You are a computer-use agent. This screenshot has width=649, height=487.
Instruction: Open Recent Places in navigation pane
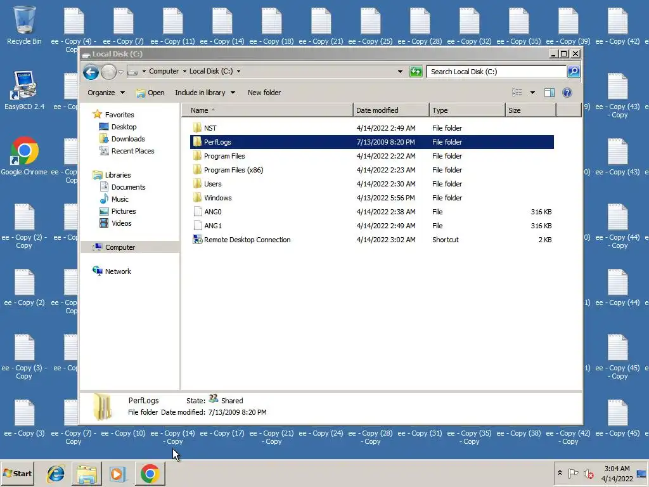pyautogui.click(x=132, y=151)
